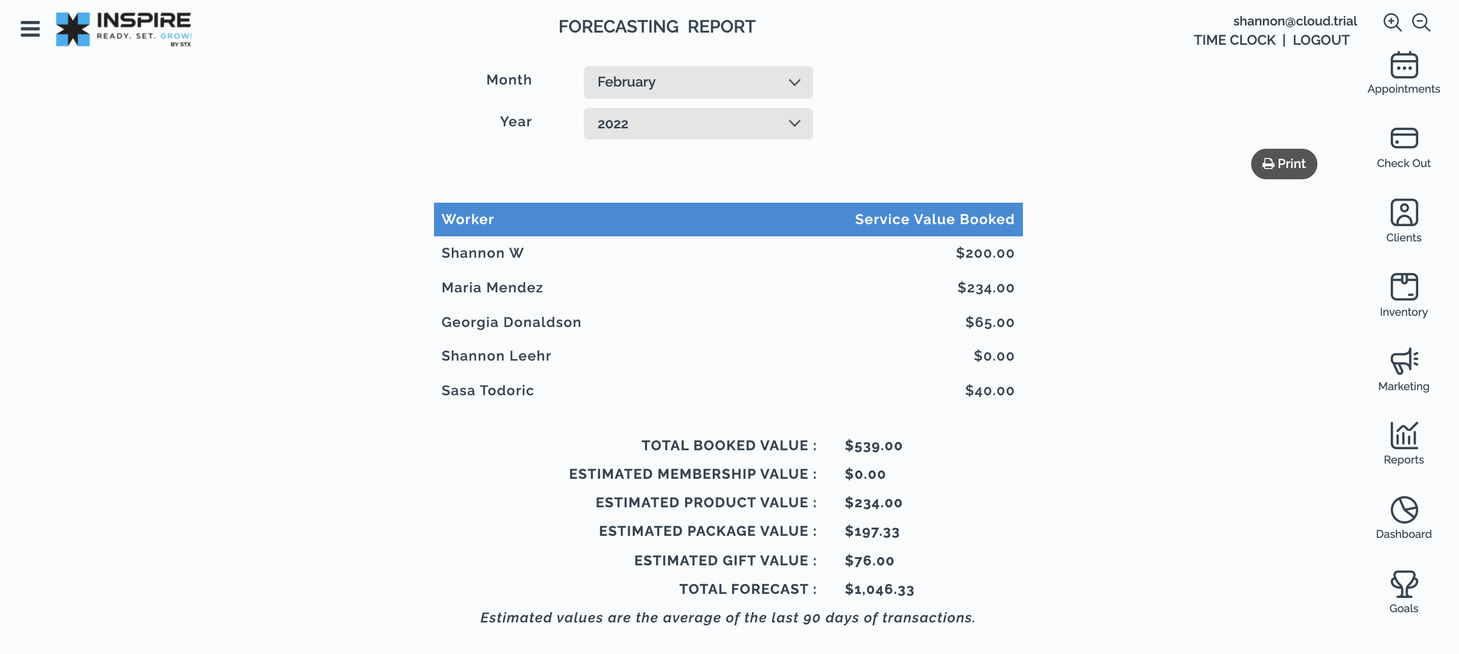Screen dimensions: 1459x654
Task: Open the Reports chart icon
Action: tap(1404, 435)
